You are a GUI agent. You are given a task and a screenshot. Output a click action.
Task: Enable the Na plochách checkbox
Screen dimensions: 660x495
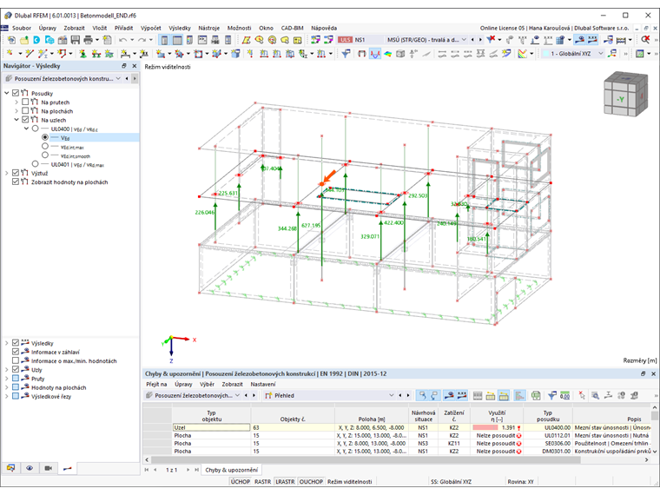tap(25, 110)
